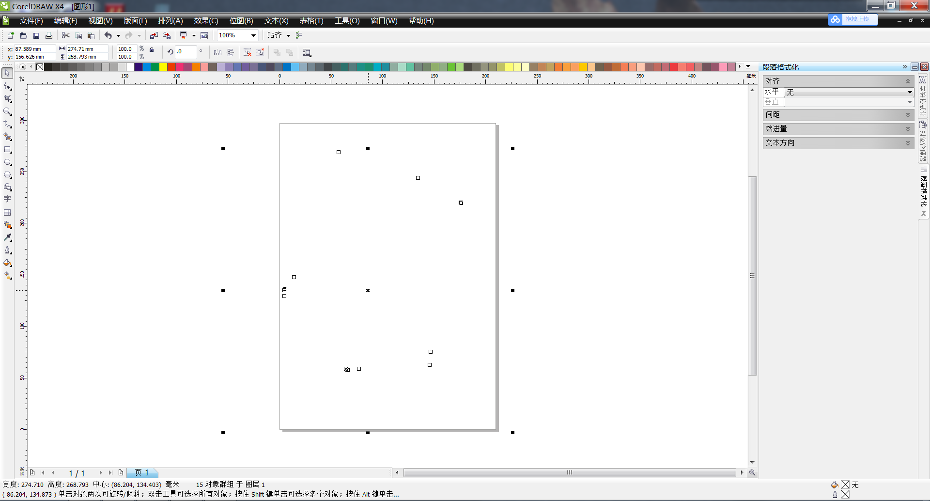Select the Basic Shapes tool

pyautogui.click(x=7, y=187)
